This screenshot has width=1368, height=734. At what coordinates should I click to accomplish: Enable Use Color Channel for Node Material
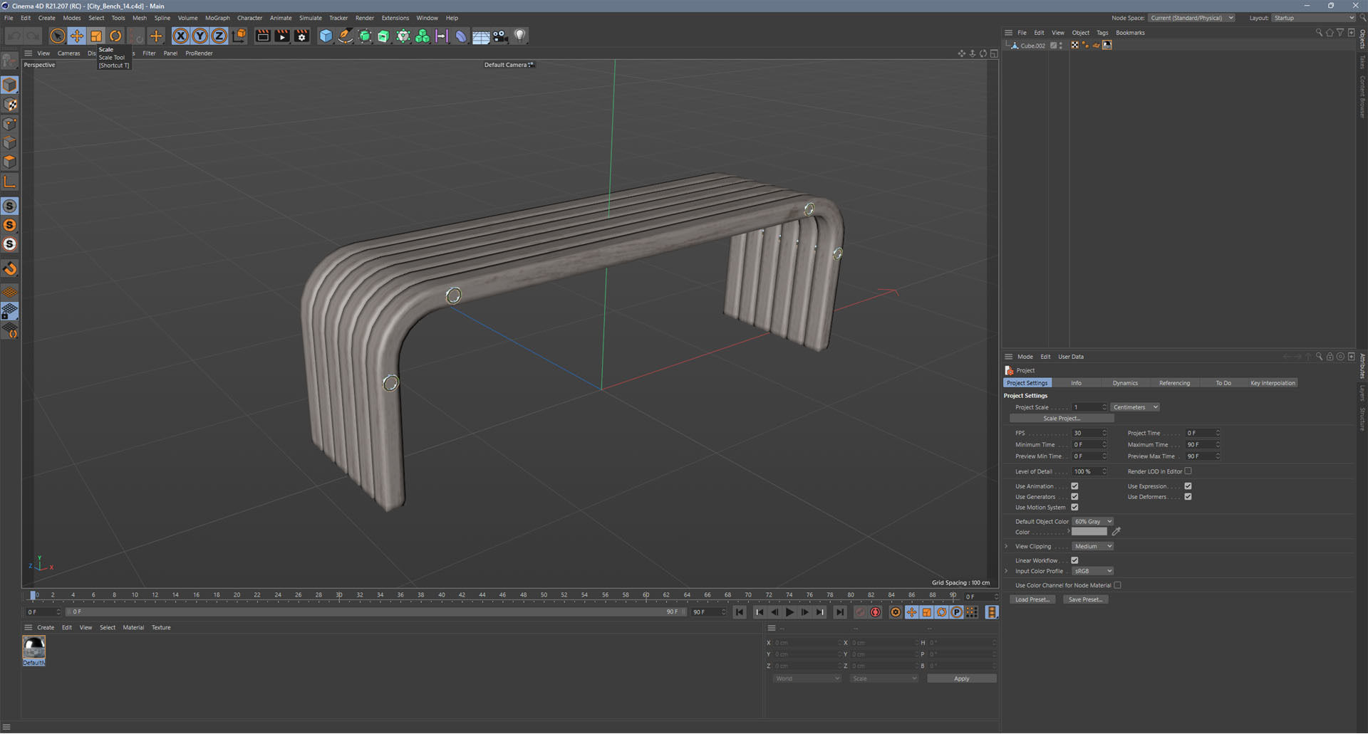pos(1117,585)
